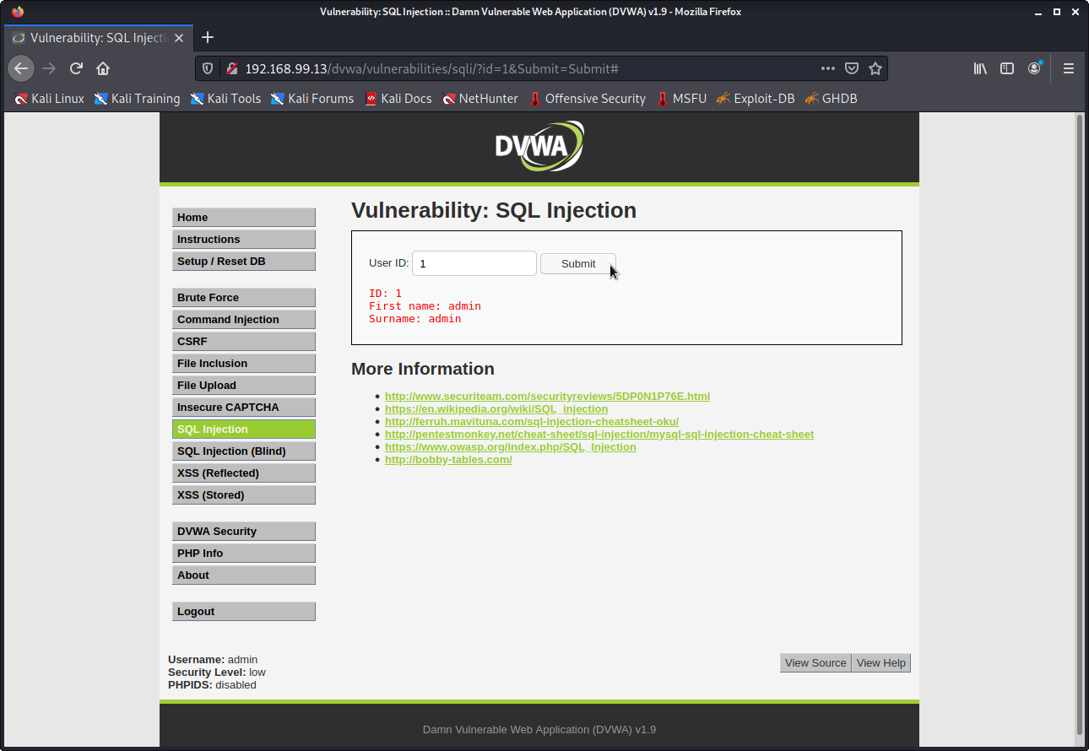Open a new browser tab with the plus
Viewport: 1089px width, 751px height.
(208, 37)
